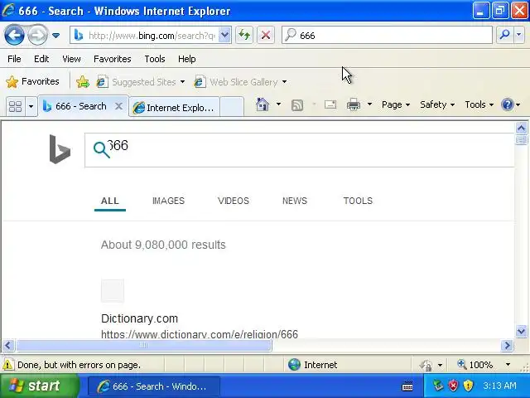Open the Favorites menu
The image size is (530, 398).
coord(113,59)
